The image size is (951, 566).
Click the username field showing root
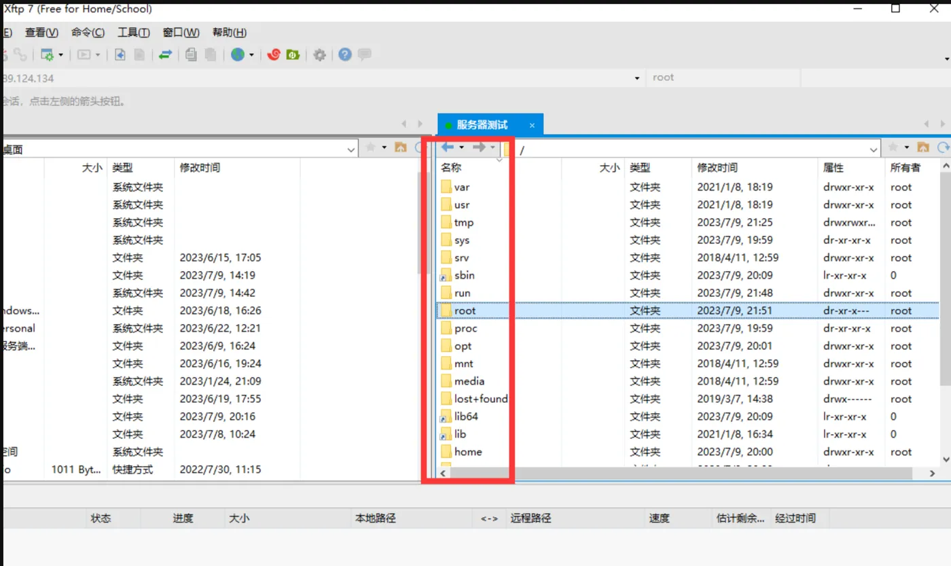click(723, 77)
